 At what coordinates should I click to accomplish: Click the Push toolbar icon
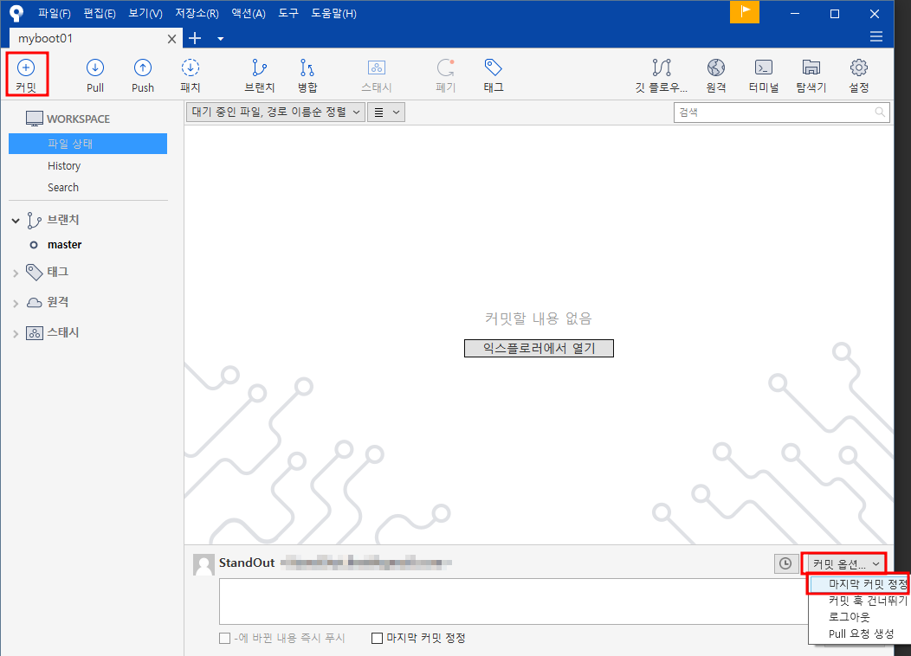pos(143,75)
